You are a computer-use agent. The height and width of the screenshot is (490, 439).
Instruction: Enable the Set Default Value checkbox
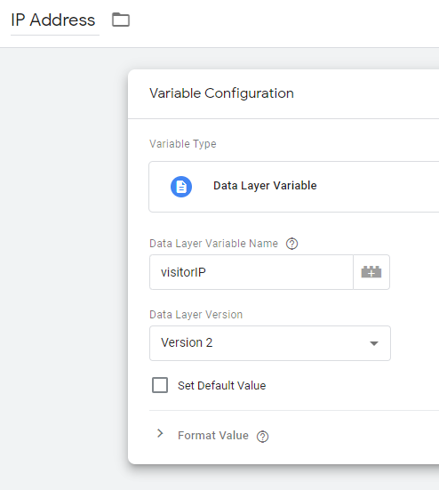coord(160,385)
